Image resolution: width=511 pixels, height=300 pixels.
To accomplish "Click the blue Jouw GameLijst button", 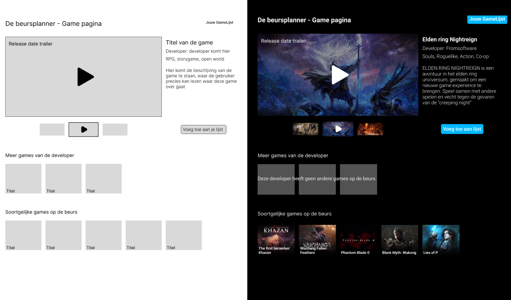I will click(487, 19).
